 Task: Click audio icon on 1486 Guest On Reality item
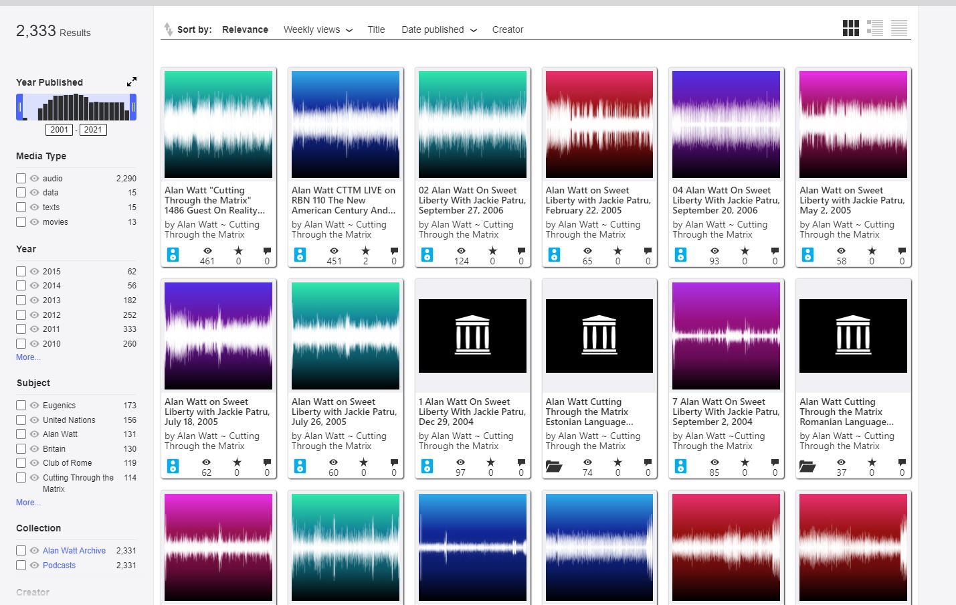pos(173,255)
